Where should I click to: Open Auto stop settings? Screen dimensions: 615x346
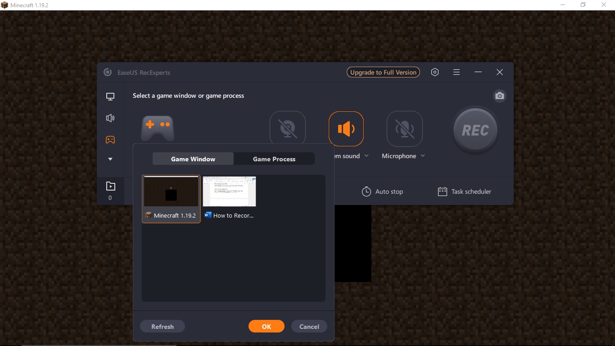click(x=382, y=191)
